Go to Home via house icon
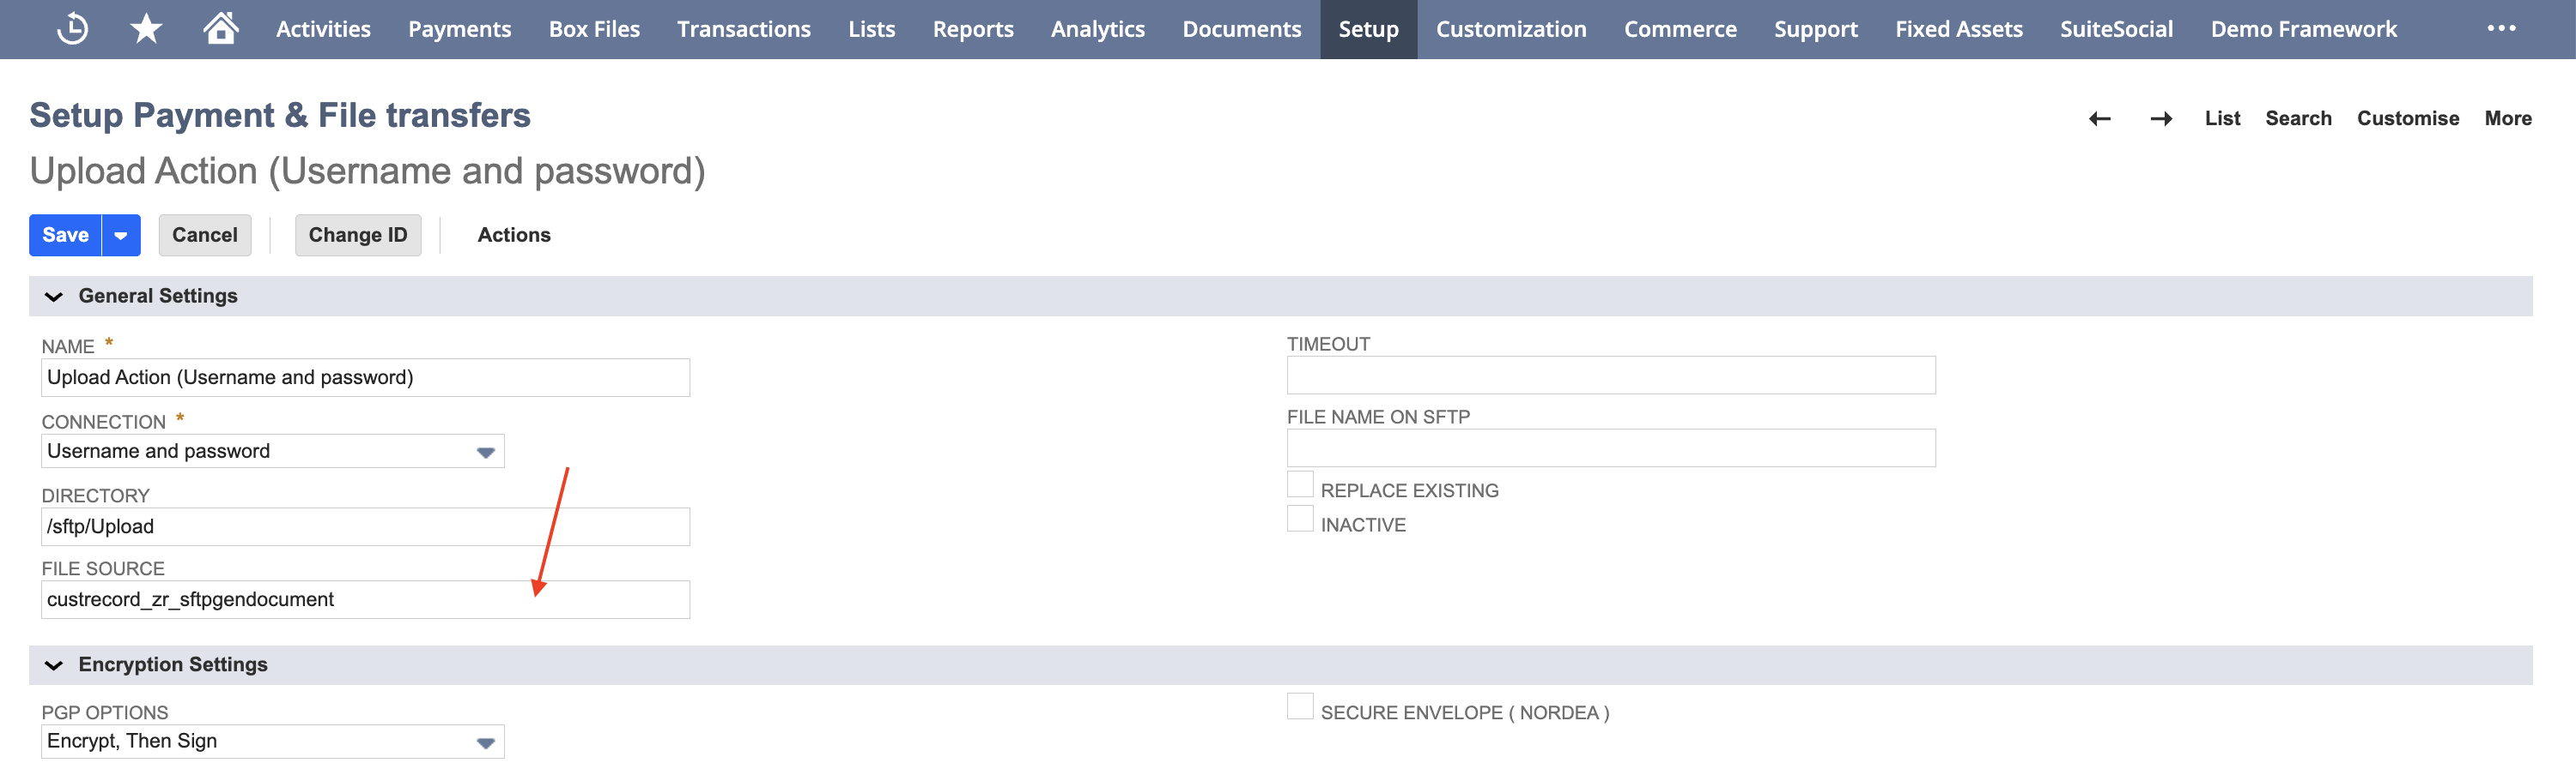Screen dimensions: 2576x775 click(x=220, y=28)
